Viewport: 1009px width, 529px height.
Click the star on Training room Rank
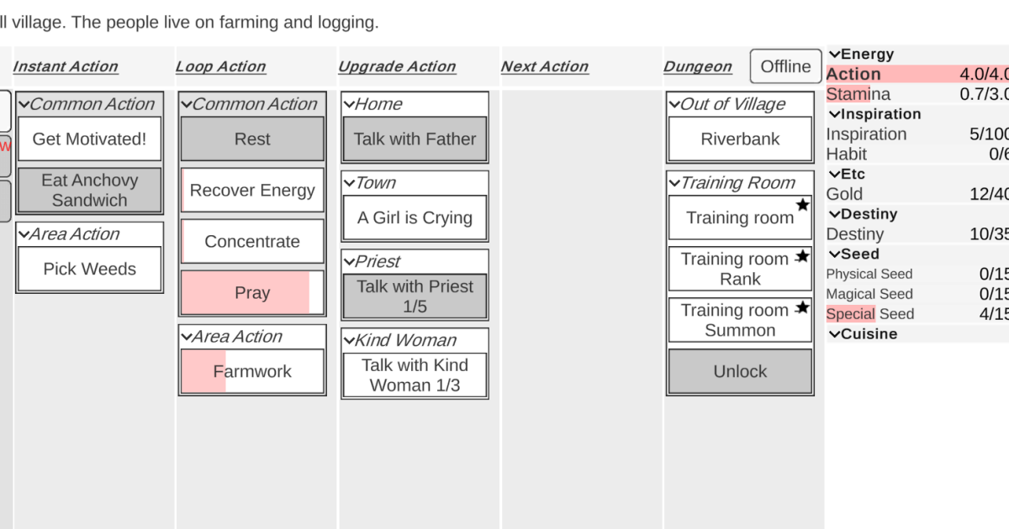[802, 256]
